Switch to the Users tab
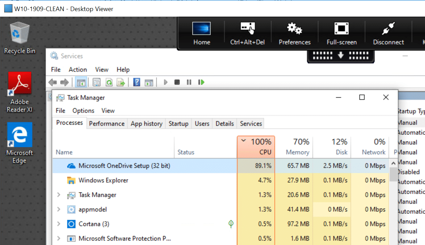The image size is (425, 245). coord(202,124)
